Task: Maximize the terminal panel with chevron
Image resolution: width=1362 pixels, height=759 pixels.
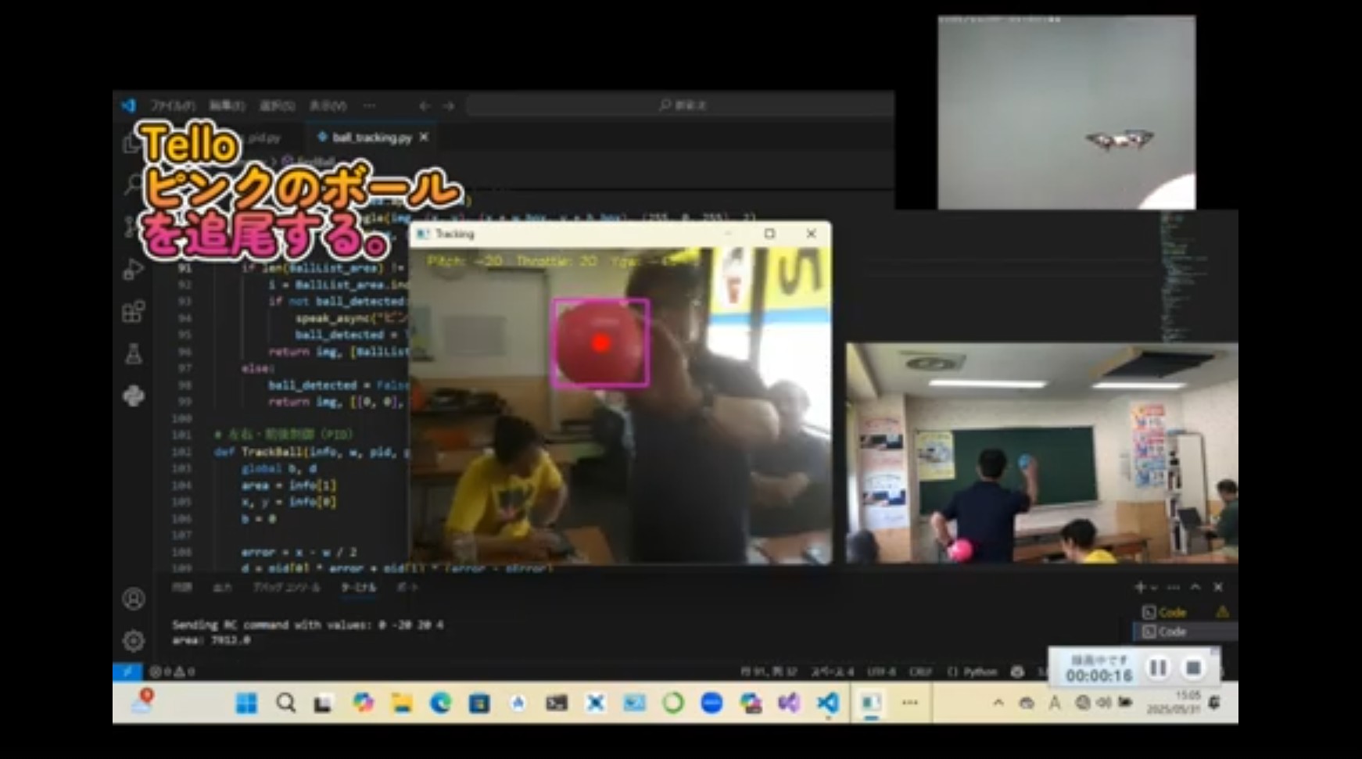Action: 1195,587
